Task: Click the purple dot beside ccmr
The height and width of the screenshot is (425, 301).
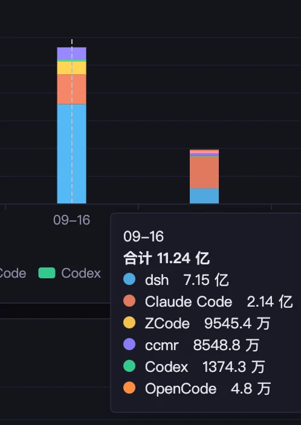Action: [x=129, y=344]
